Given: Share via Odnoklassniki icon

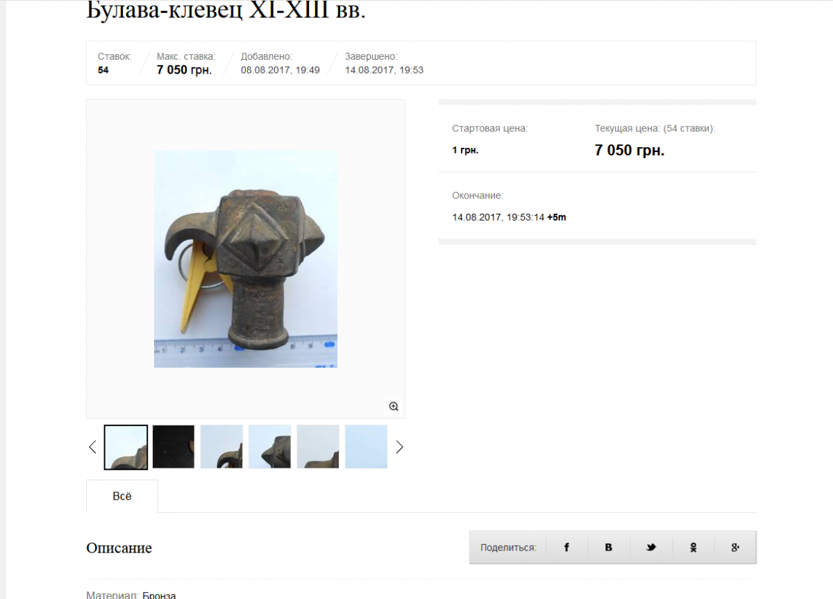Looking at the screenshot, I should [x=693, y=547].
